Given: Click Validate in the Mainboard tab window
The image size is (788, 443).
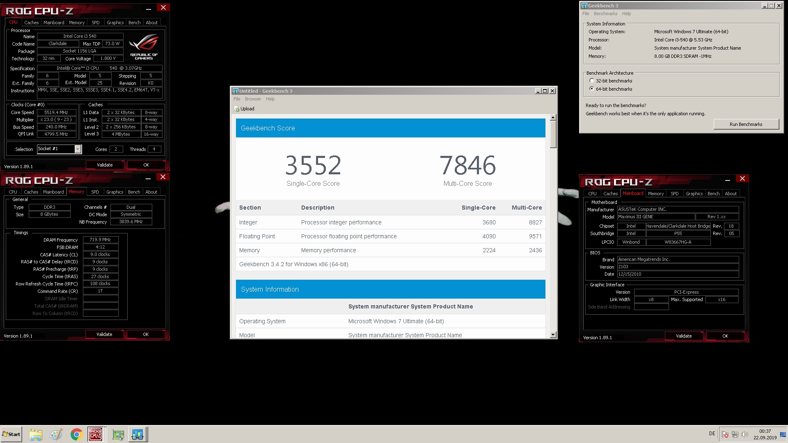Looking at the screenshot, I should (x=684, y=336).
